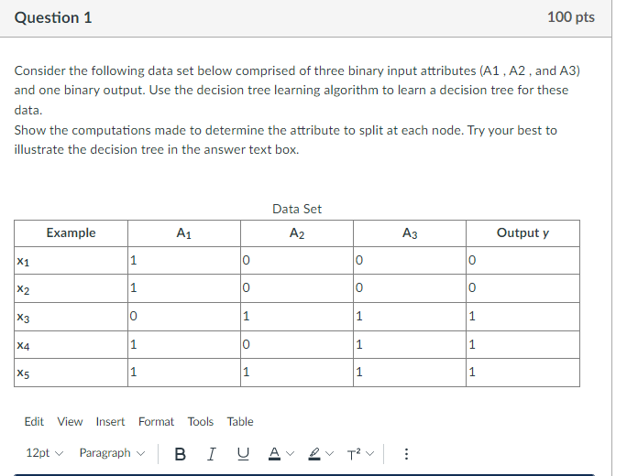
Task: Open more toolbar options ellipsis
Action: (x=406, y=454)
